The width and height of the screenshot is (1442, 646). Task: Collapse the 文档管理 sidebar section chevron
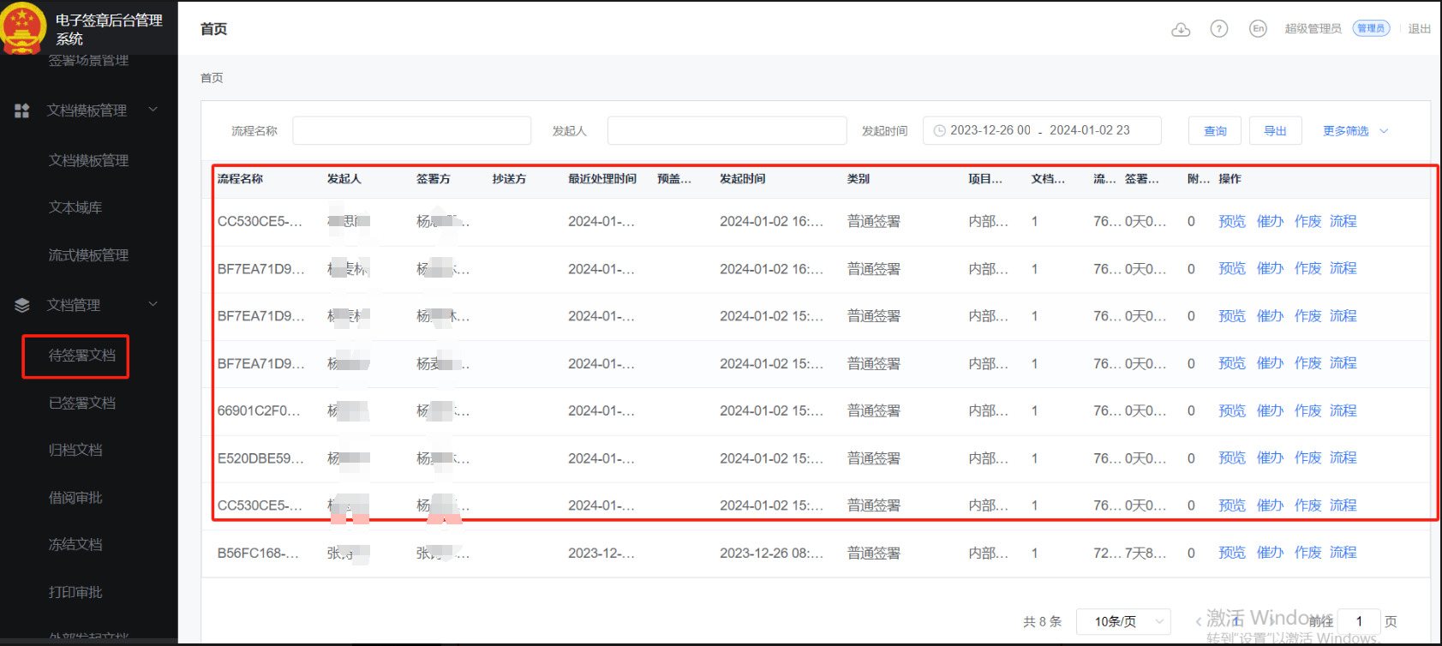153,304
